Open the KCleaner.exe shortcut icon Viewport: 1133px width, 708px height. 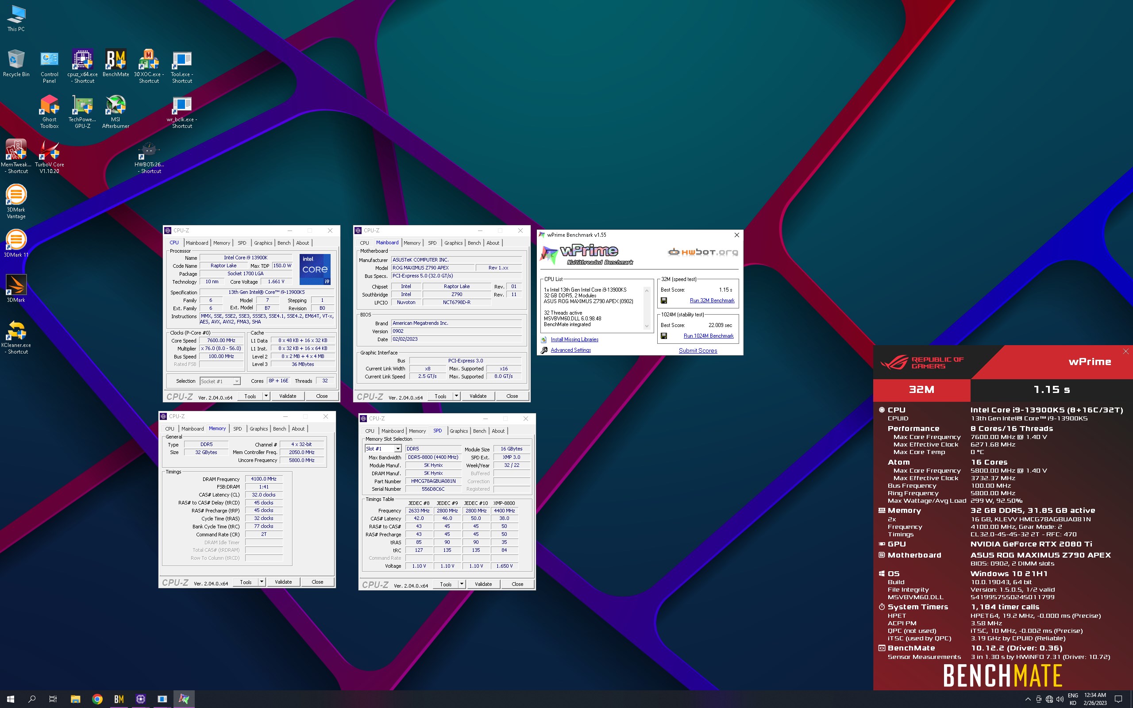click(x=16, y=337)
